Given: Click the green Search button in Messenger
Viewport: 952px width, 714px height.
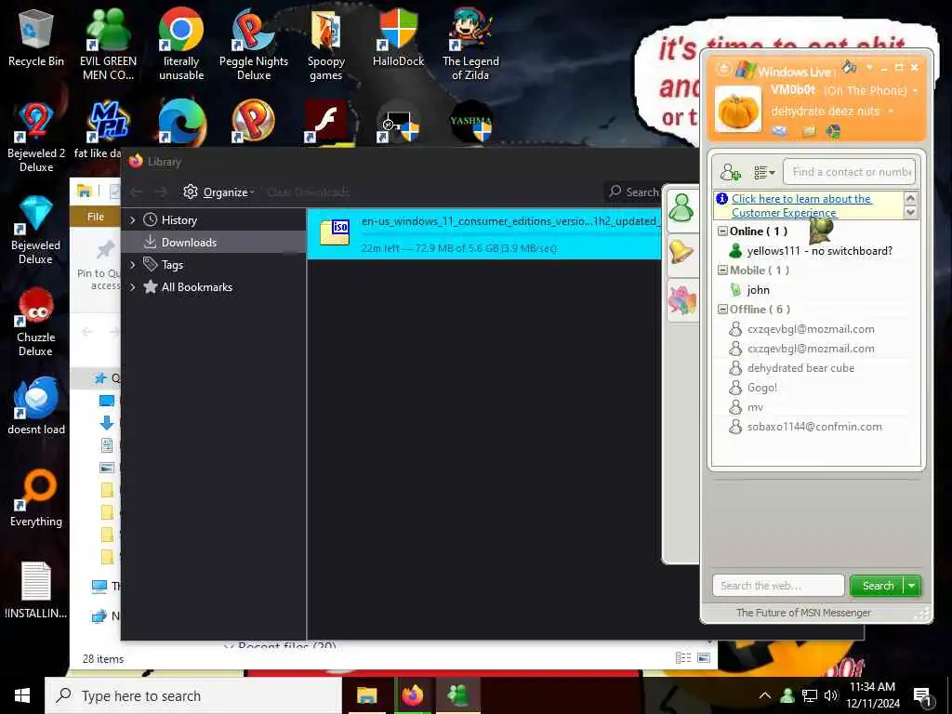Looking at the screenshot, I should point(878,586).
